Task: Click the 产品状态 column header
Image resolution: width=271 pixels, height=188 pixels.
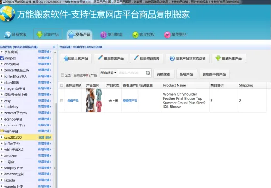Action: pyautogui.click(x=113, y=85)
